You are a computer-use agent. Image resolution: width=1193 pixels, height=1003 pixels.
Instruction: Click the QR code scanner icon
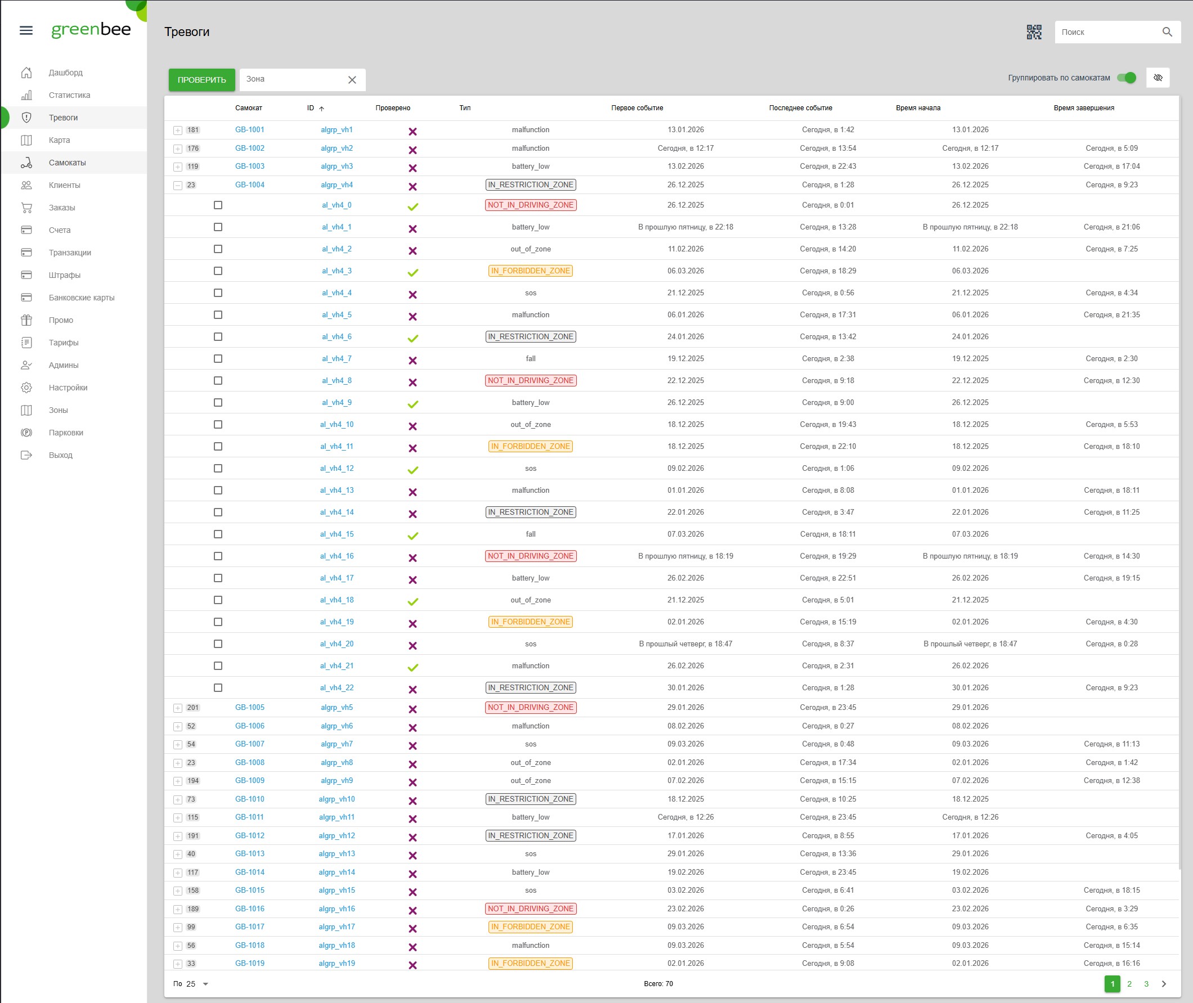pos(1034,33)
